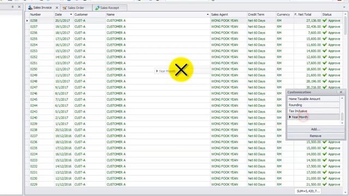Select invoice number 0256

click(x=34, y=33)
